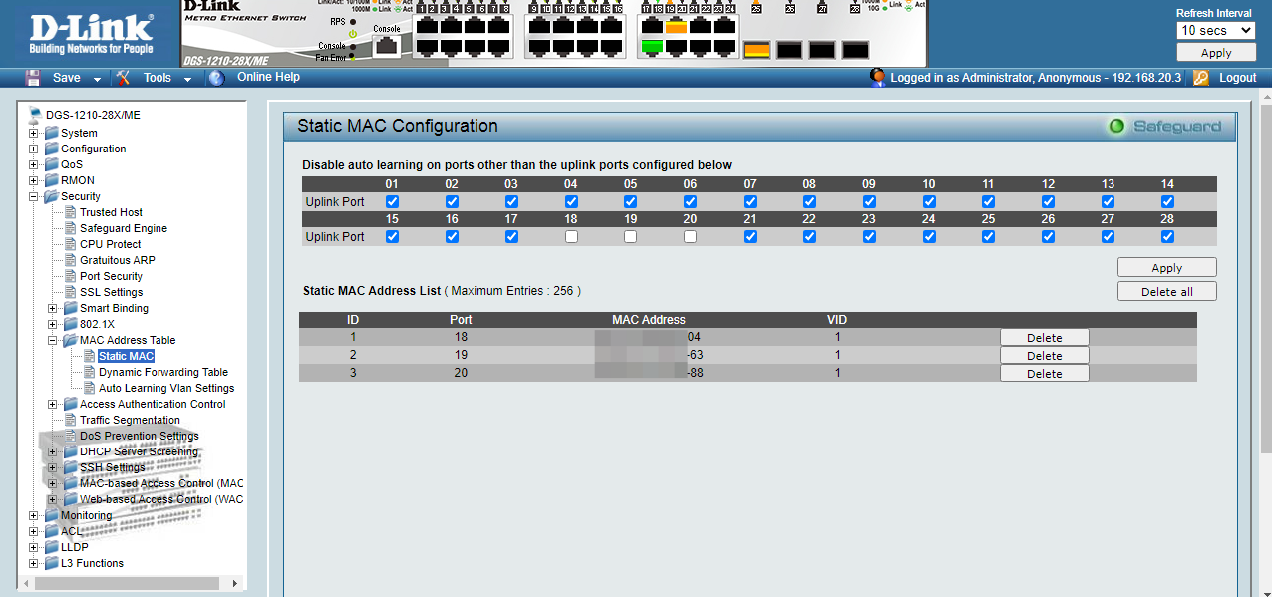Uncheck Uplink Port 22 checkbox
1272x597 pixels.
coord(809,237)
